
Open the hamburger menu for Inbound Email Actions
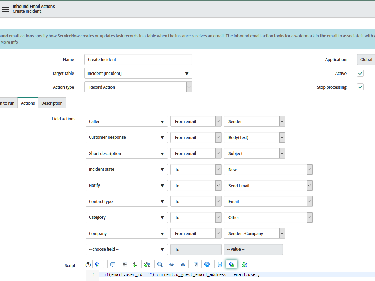(x=5, y=9)
